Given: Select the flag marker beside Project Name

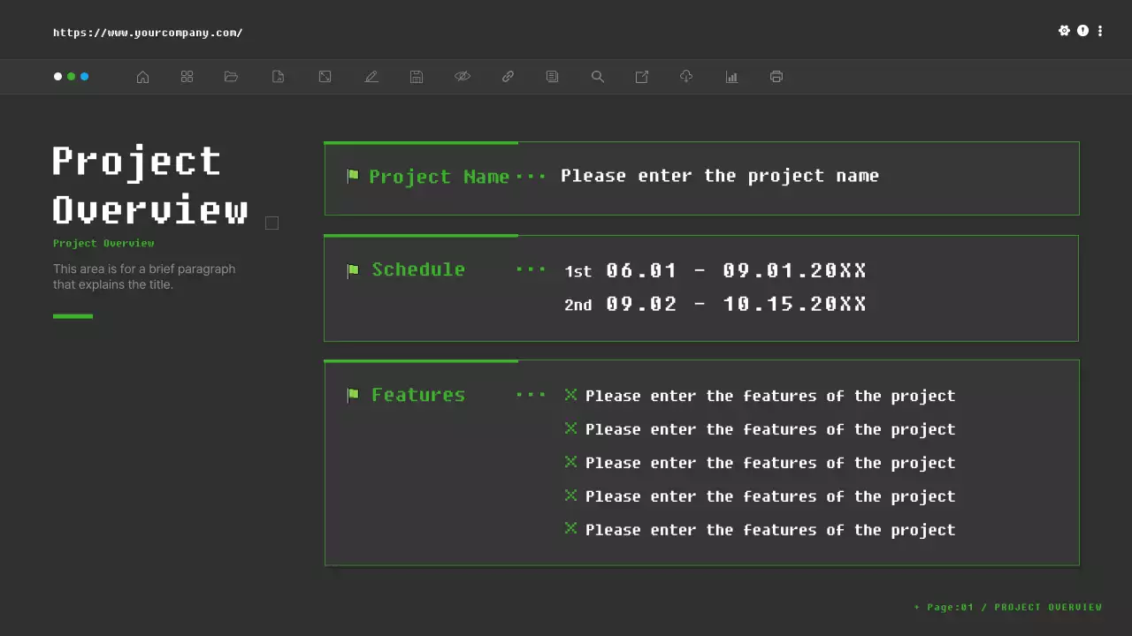Looking at the screenshot, I should pos(353,176).
